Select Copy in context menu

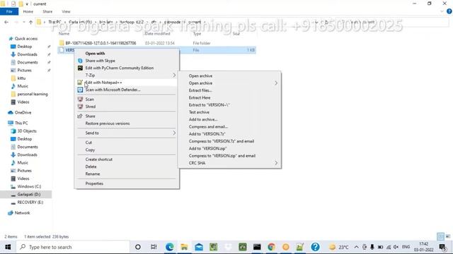click(127, 150)
